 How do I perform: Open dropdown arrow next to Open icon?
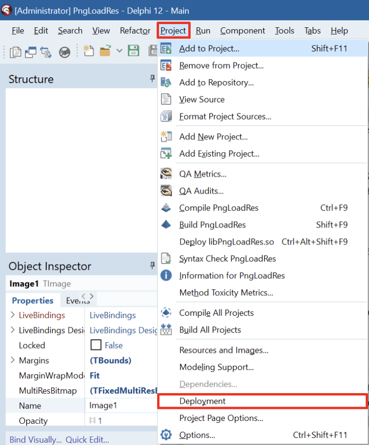click(x=119, y=51)
